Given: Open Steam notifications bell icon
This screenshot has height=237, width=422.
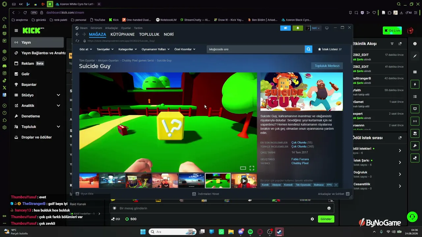Looking at the screenshot, I should [298, 28].
